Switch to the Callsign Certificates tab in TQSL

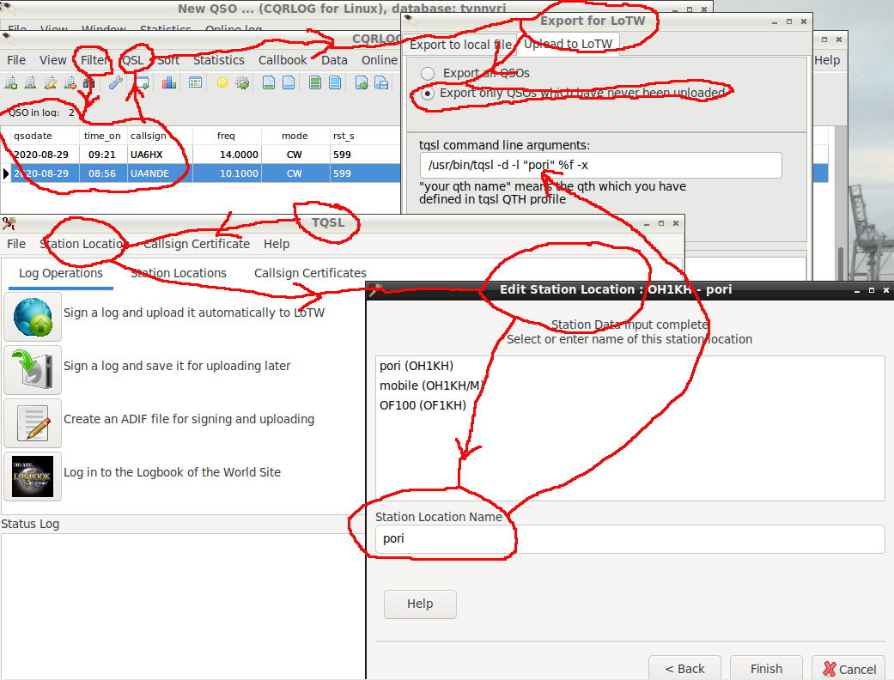pyautogui.click(x=310, y=274)
